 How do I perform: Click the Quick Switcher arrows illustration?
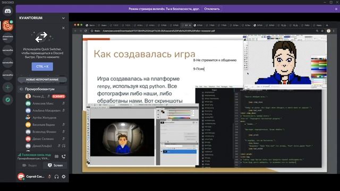tap(41, 37)
